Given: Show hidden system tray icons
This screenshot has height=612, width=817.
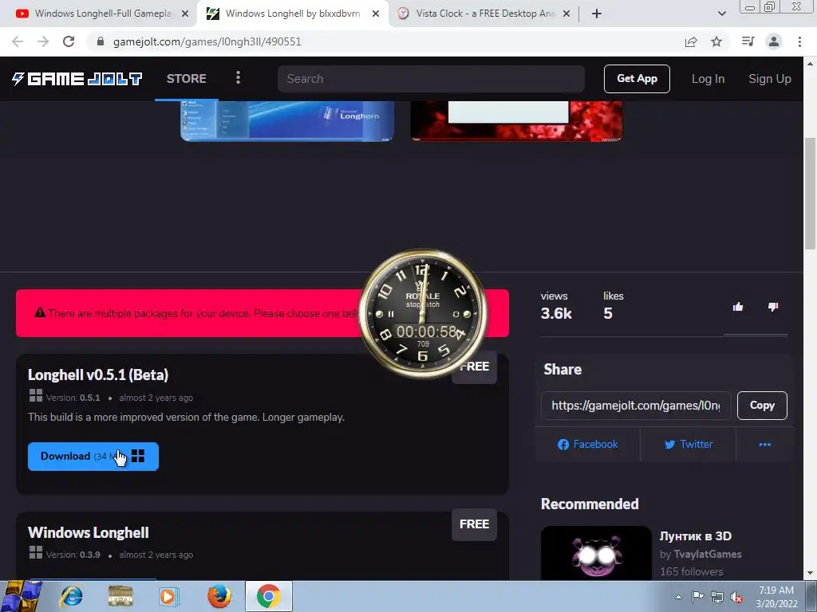Looking at the screenshot, I should pyautogui.click(x=678, y=597).
